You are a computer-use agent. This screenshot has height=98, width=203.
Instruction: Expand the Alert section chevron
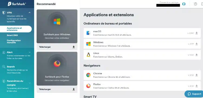coord(30,52)
